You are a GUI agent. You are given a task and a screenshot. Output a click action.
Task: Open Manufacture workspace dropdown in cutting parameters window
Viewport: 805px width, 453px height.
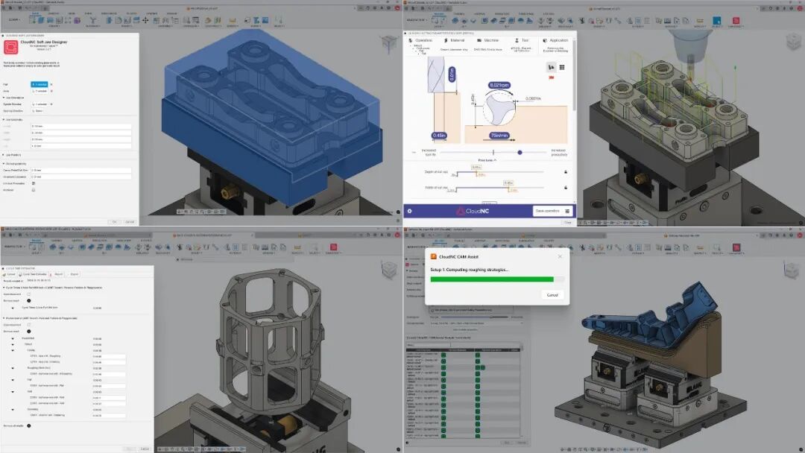click(x=417, y=20)
